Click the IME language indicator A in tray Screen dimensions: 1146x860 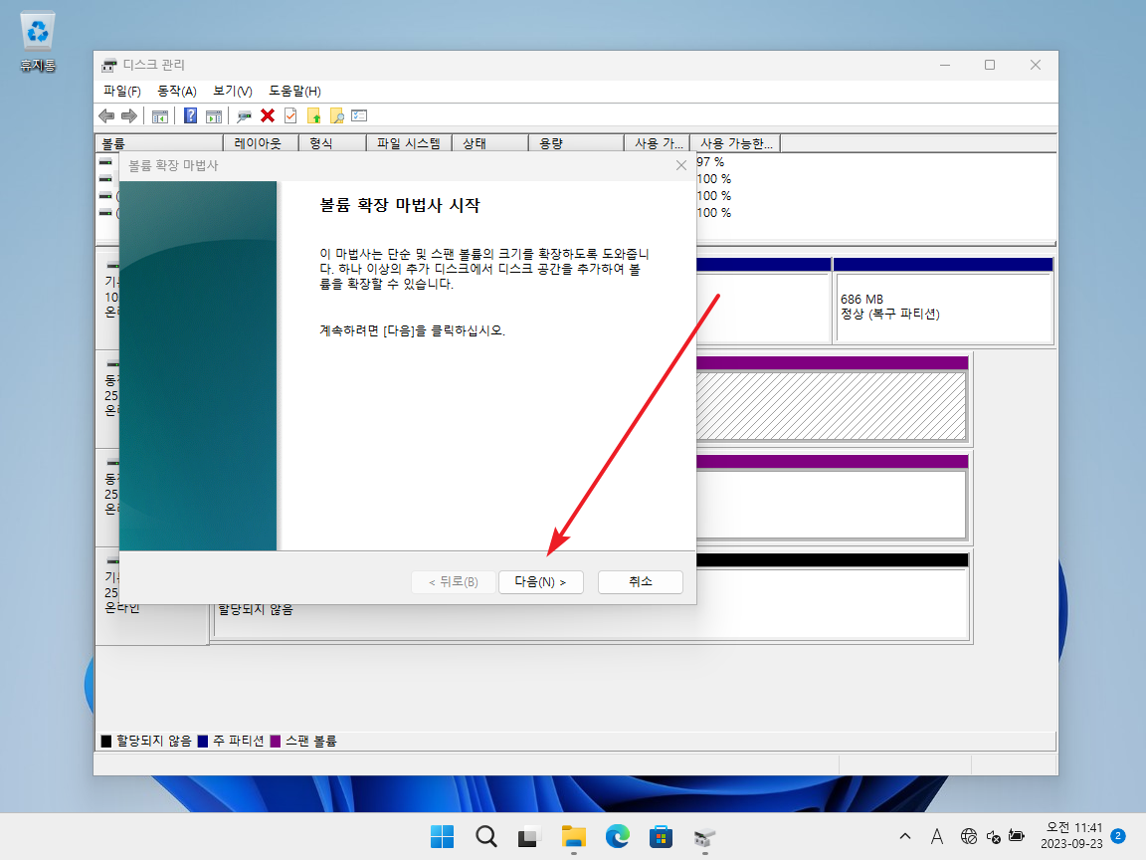pyautogui.click(x=937, y=836)
